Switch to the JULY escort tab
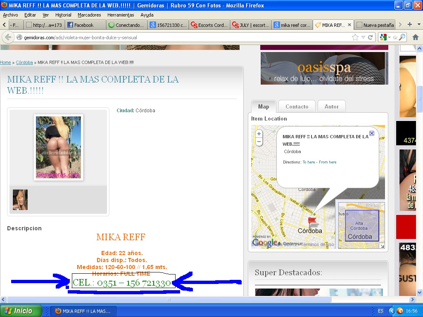Screen dimensions: 423x317 pyautogui.click(x=251, y=25)
